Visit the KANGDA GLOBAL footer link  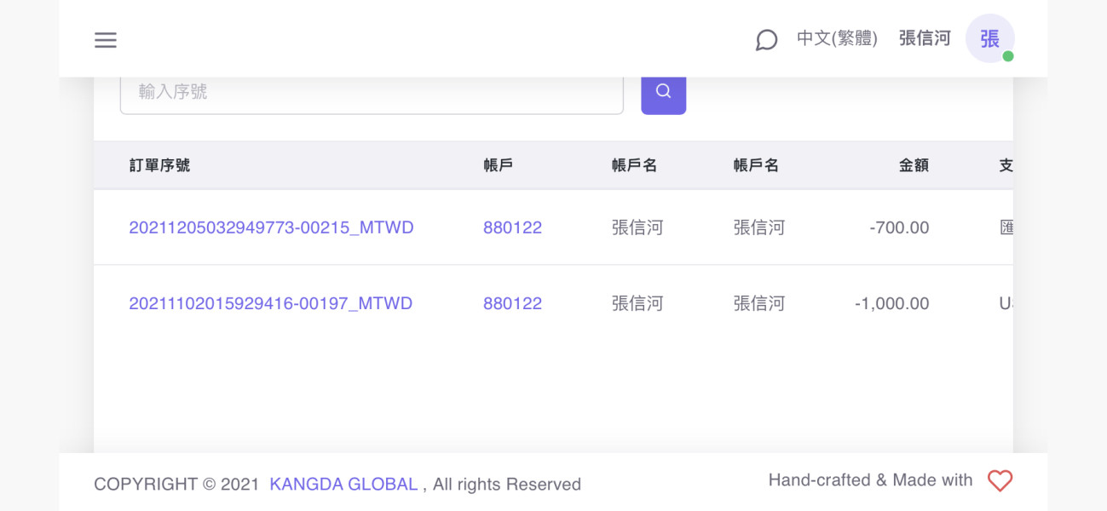tap(343, 485)
